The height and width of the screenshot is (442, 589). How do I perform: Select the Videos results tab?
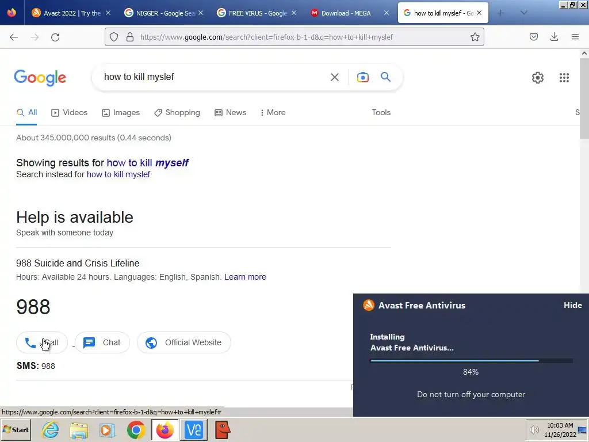pos(69,112)
